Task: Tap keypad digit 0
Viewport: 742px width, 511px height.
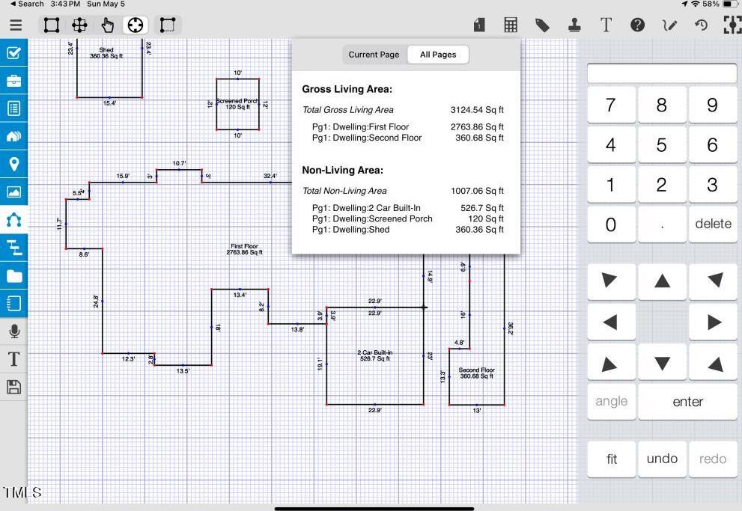Action: [611, 224]
